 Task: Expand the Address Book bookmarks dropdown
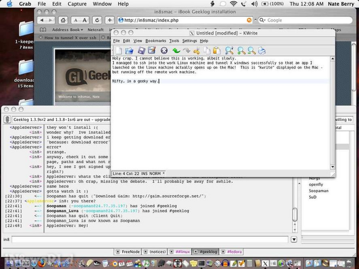point(67,30)
